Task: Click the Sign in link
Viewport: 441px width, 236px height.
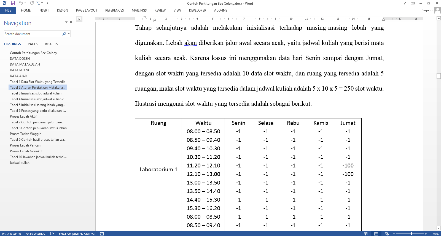Action: point(427,10)
